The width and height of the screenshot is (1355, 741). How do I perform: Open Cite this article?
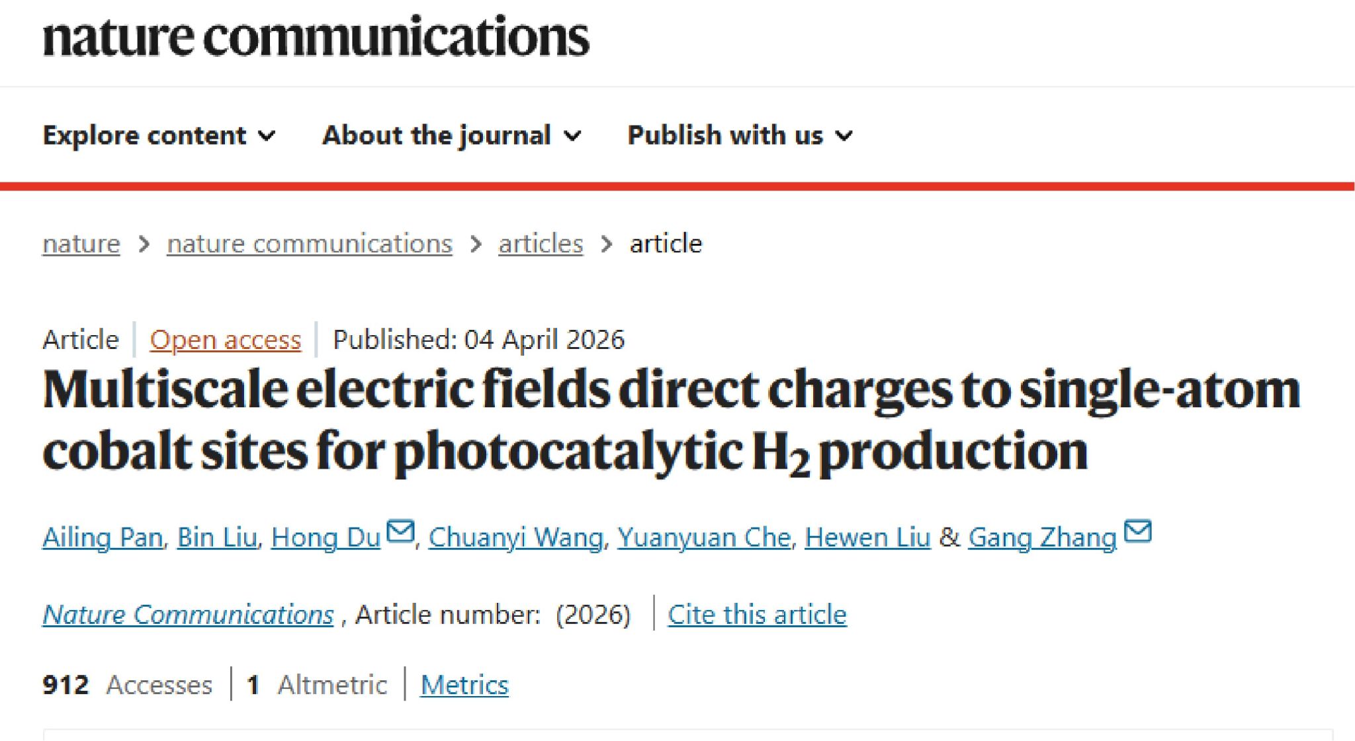click(757, 615)
